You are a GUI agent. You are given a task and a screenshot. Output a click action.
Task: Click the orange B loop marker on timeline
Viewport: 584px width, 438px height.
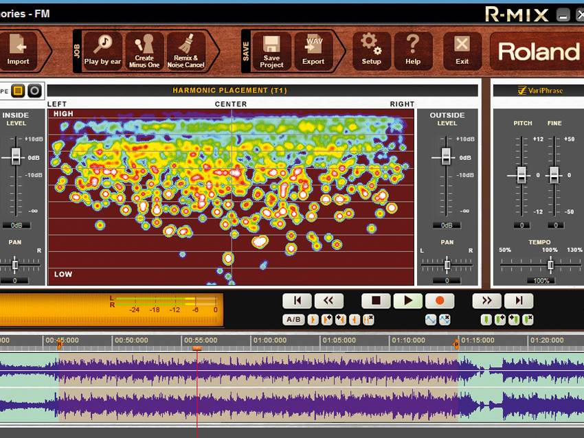coord(456,344)
